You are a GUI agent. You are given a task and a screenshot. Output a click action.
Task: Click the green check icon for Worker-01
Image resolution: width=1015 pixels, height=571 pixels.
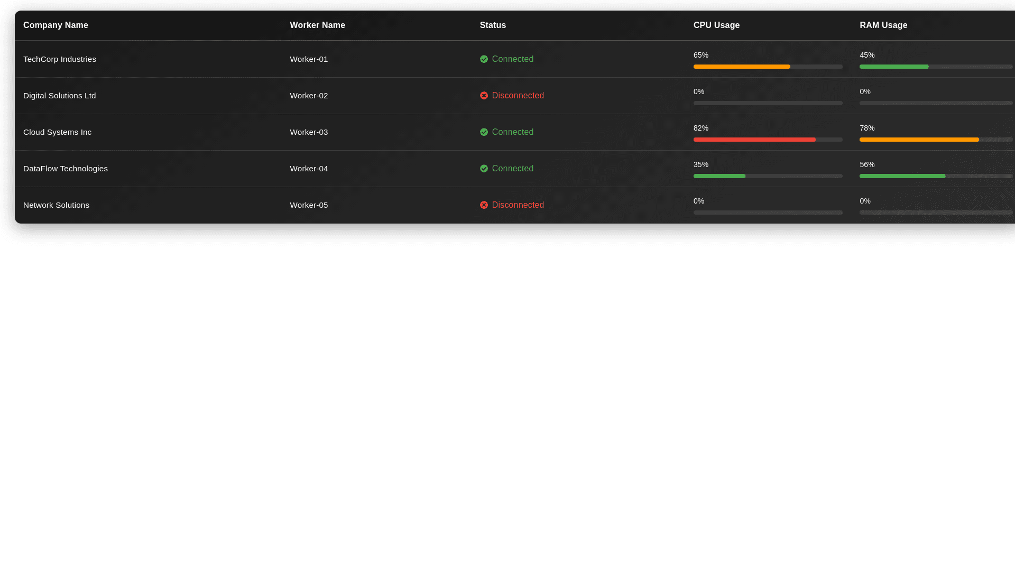tap(484, 59)
